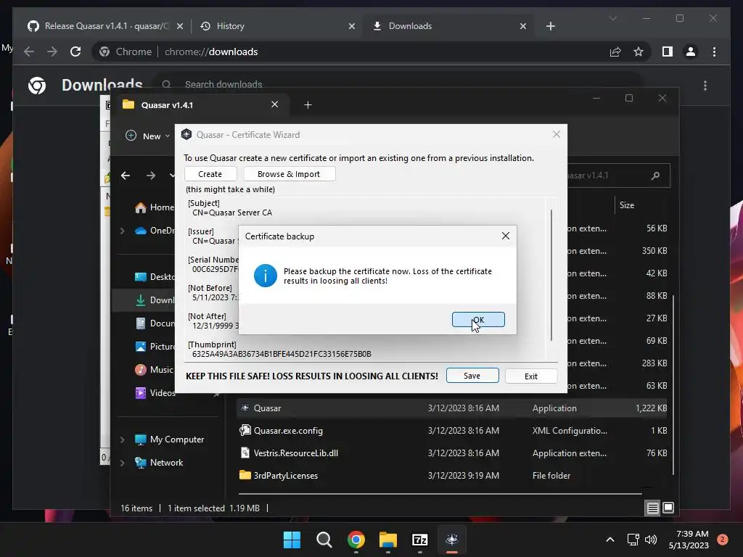
Task: Open the volume speaker tray icon
Action: (651, 540)
